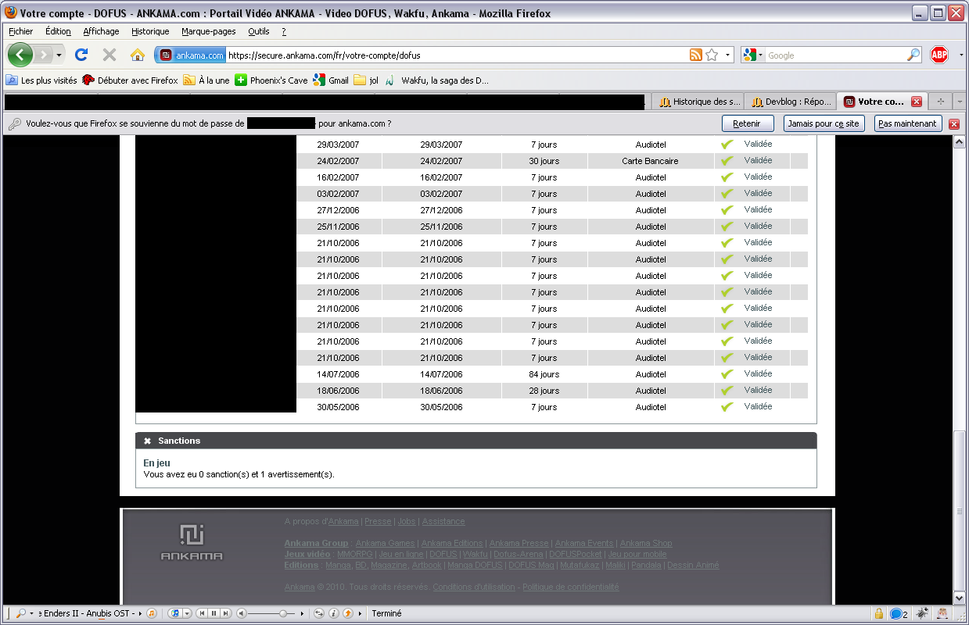Viewport: 969px width, 625px height.
Task: Open the Adblock Plus ABP icon
Action: pyautogui.click(x=939, y=55)
